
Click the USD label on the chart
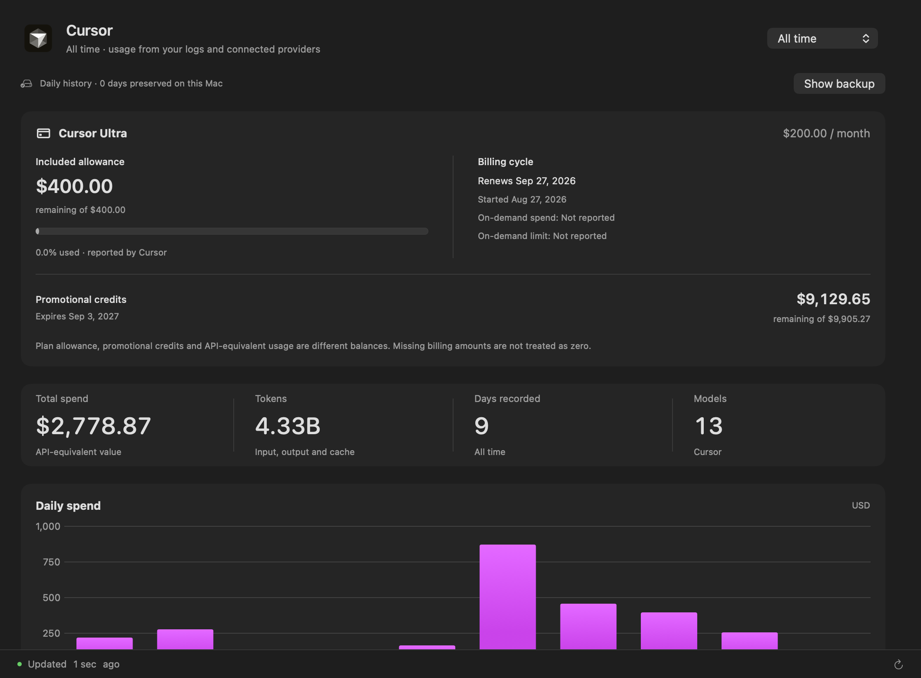(x=861, y=505)
